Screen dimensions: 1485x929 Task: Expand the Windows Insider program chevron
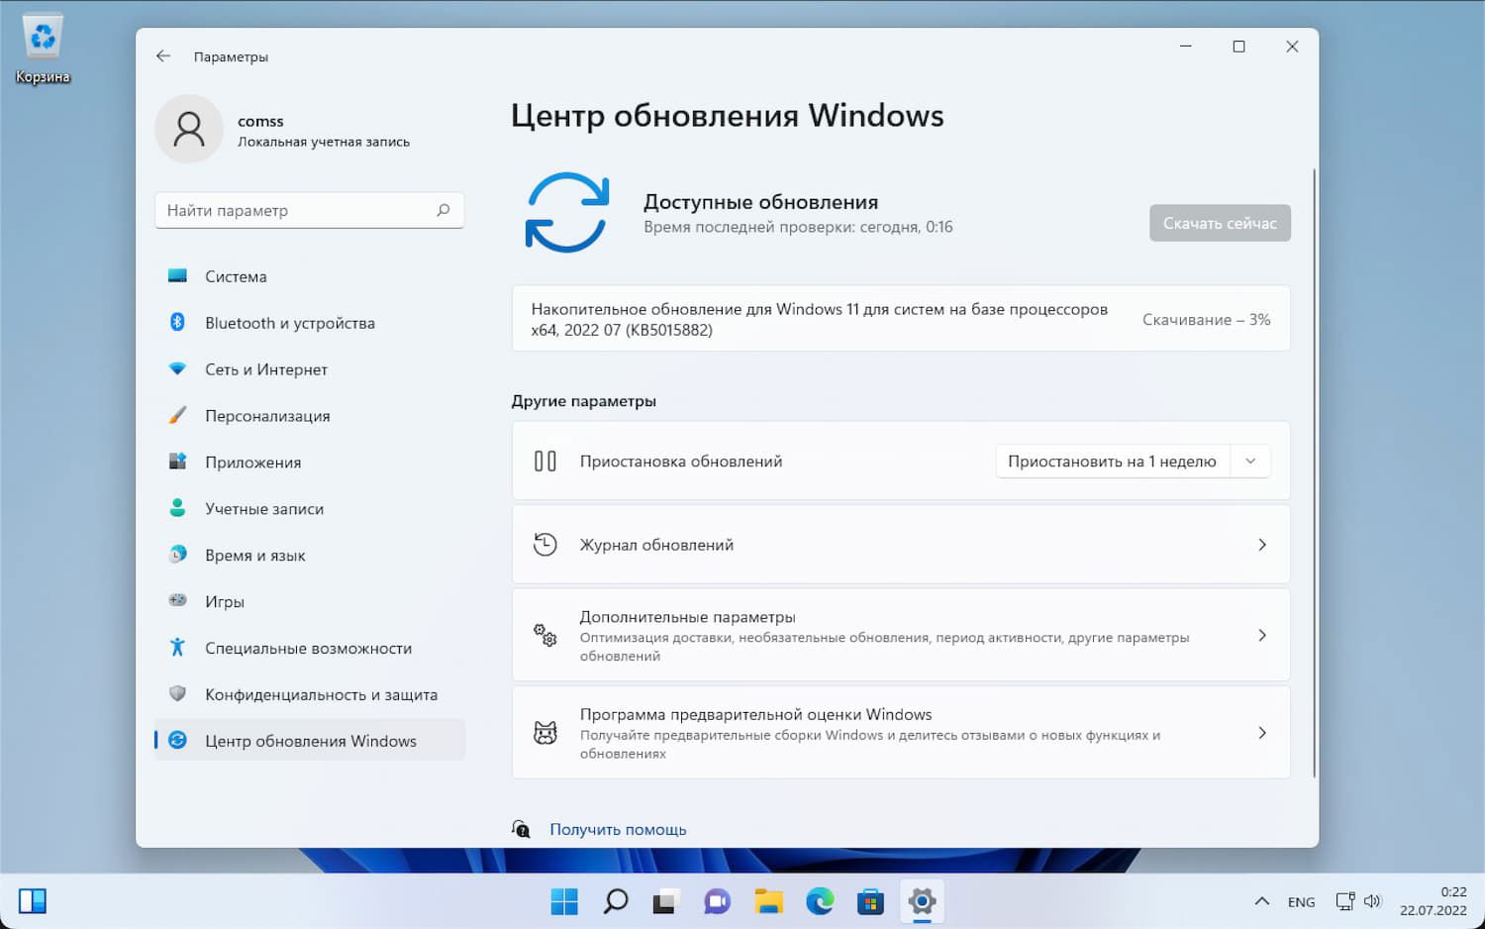point(1262,733)
